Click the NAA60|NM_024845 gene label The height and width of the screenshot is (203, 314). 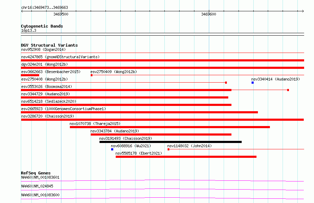pyautogui.click(x=37, y=186)
